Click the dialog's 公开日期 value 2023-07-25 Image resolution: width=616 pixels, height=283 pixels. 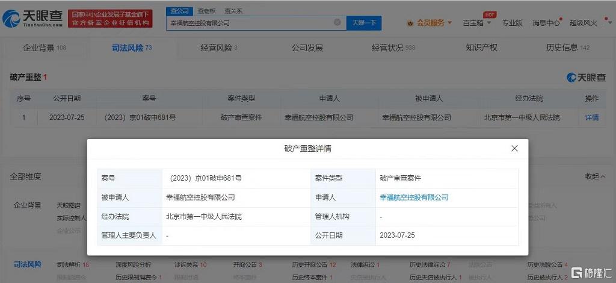click(397, 235)
